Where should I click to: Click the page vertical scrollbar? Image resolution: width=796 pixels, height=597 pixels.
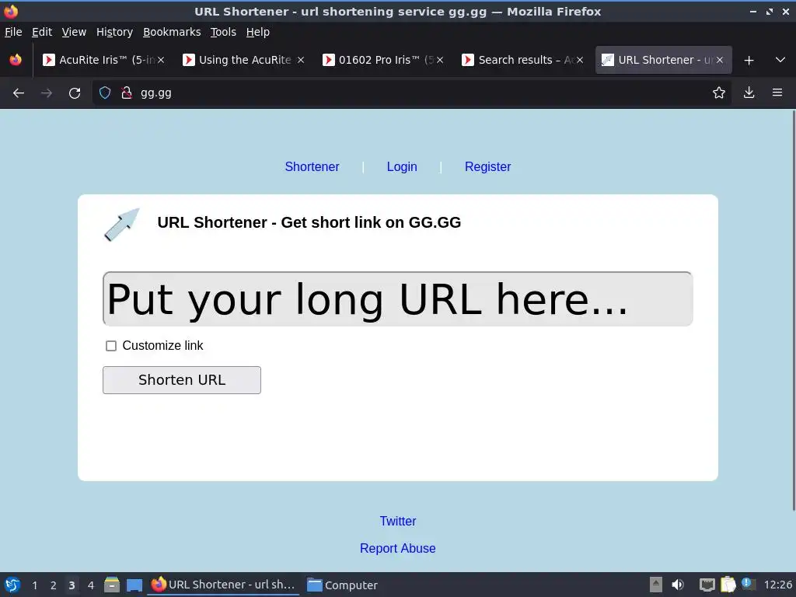(793, 311)
